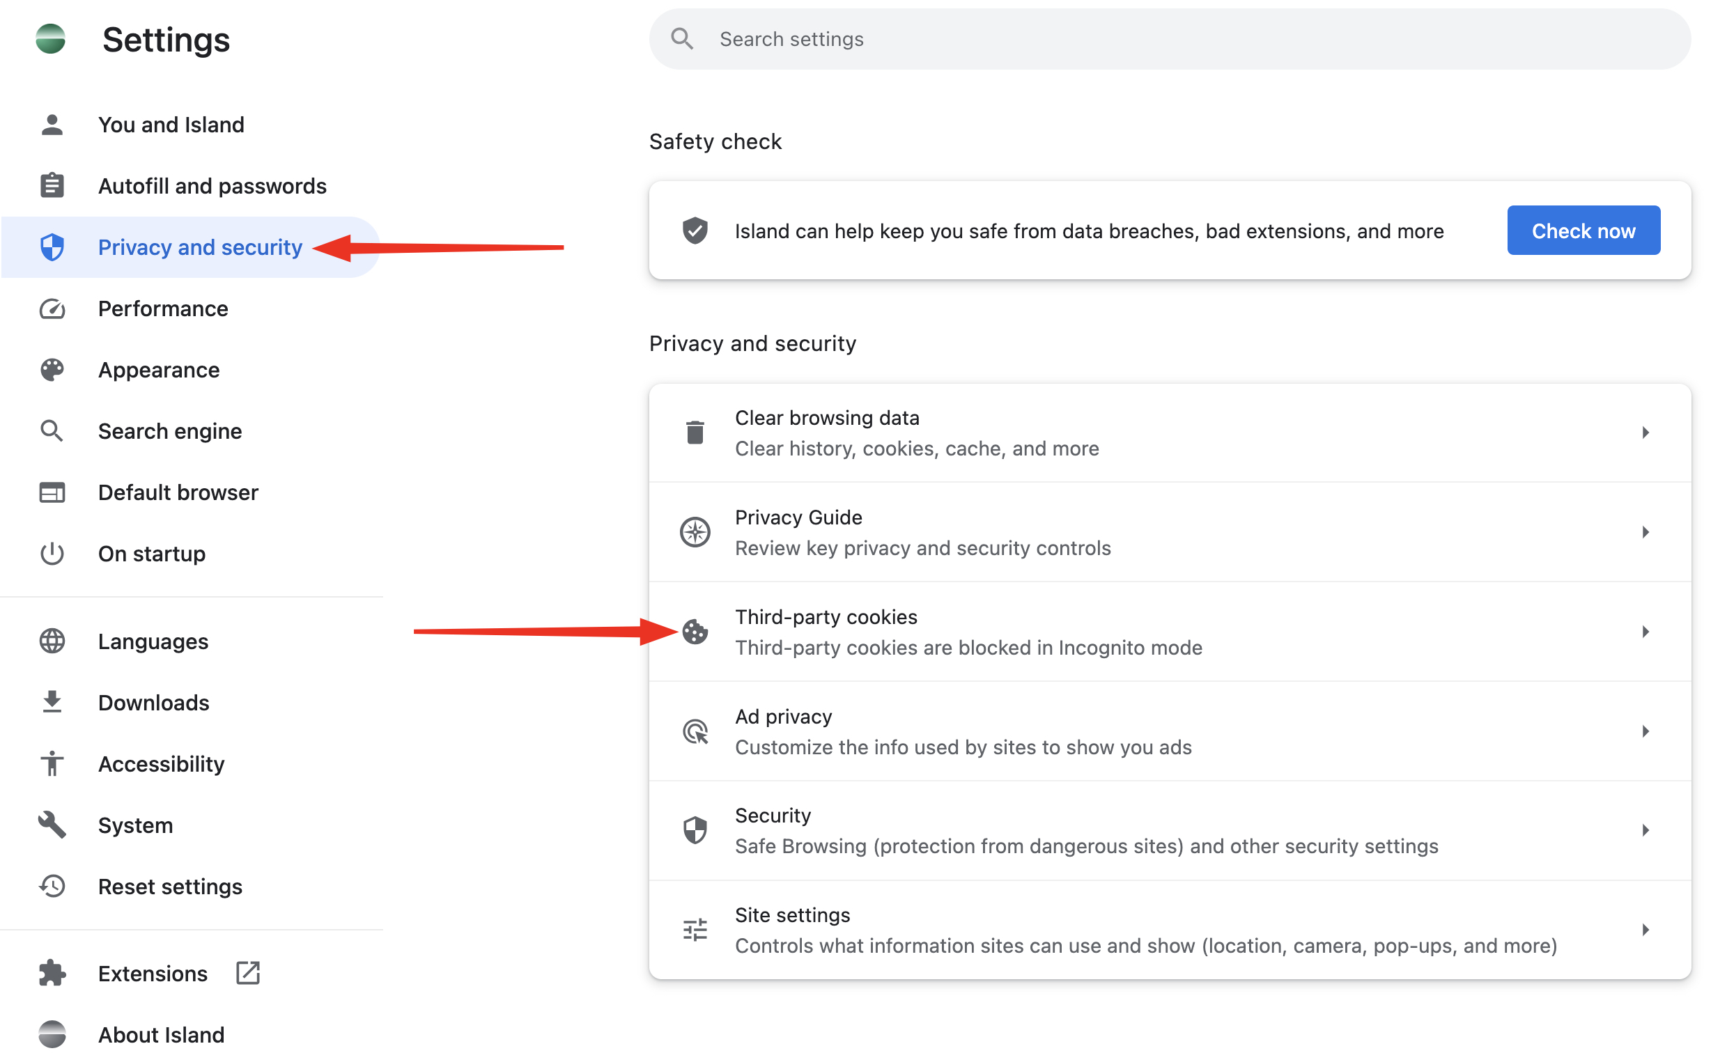Click the search magnifier icon in search bar
This screenshot has width=1727, height=1060.
[681, 38]
